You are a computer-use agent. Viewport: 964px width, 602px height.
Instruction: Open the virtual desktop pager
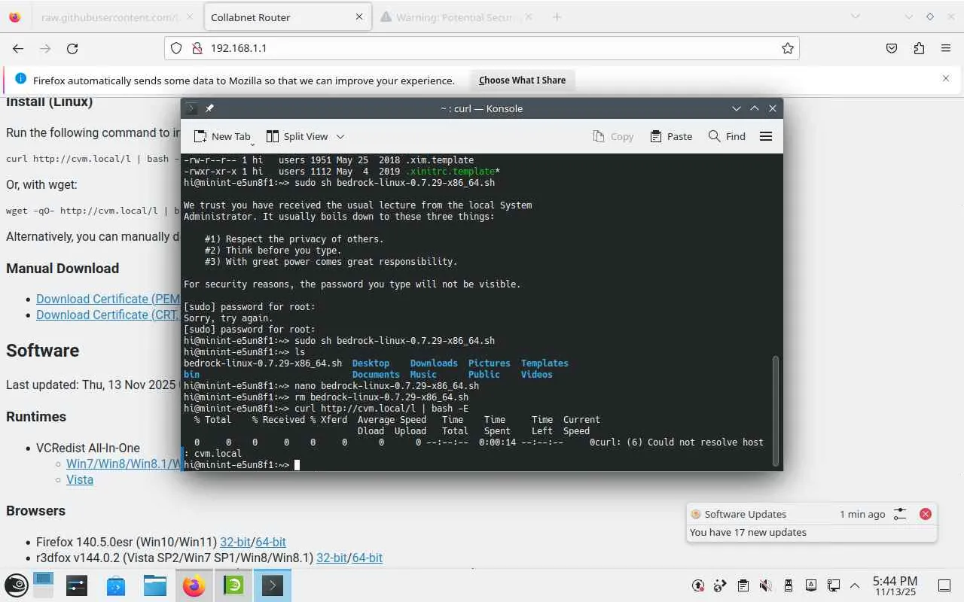pyautogui.click(x=44, y=585)
